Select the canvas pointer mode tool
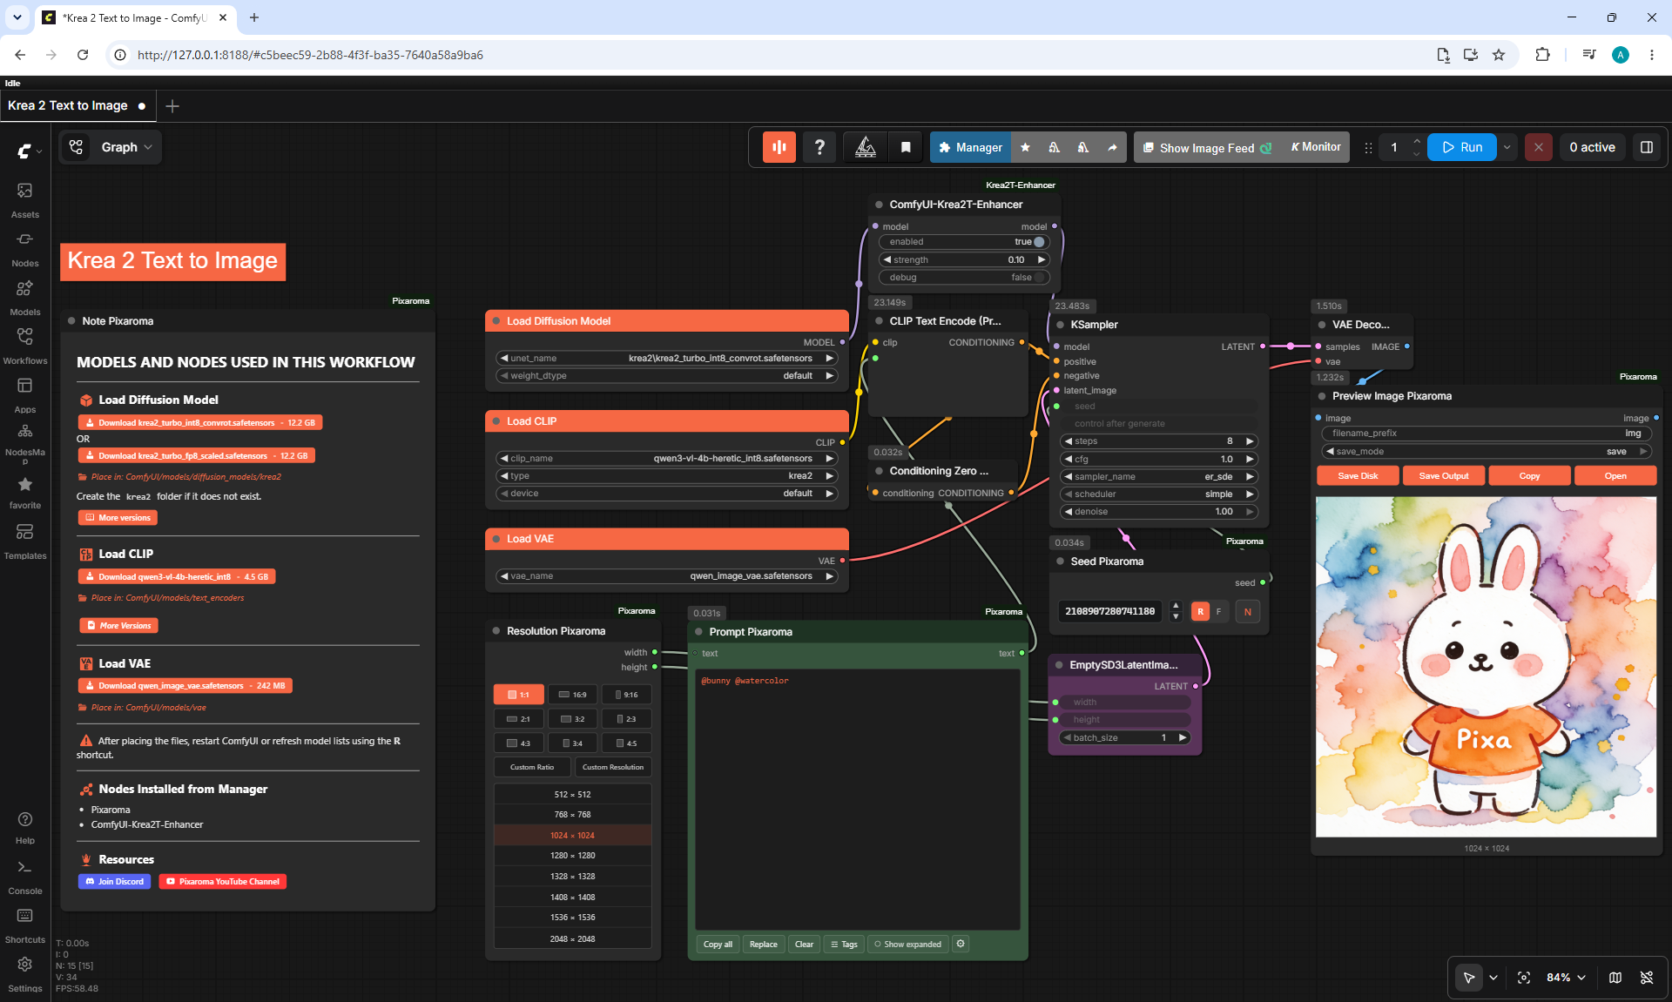 [x=1469, y=978]
